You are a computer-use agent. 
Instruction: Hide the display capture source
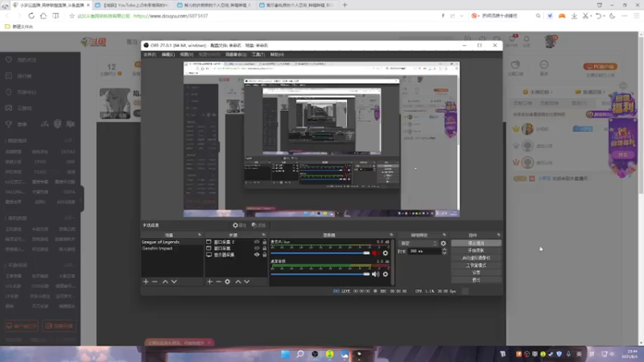tap(257, 254)
